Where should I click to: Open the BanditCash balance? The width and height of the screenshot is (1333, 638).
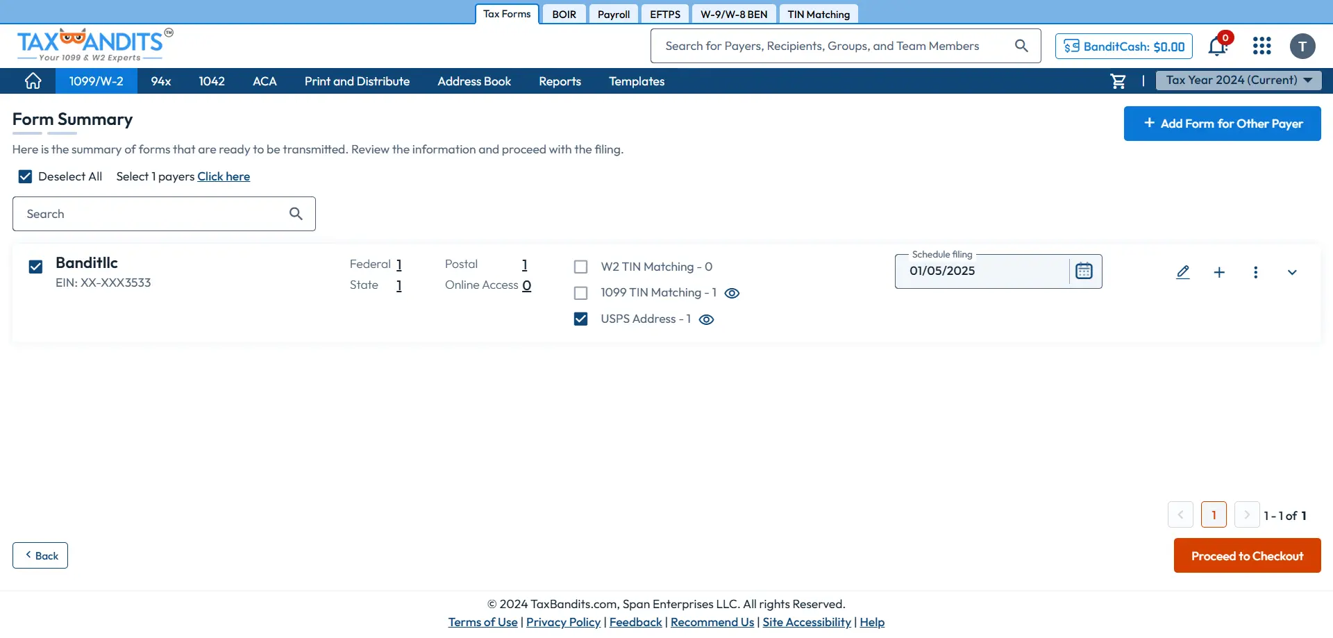tap(1124, 47)
